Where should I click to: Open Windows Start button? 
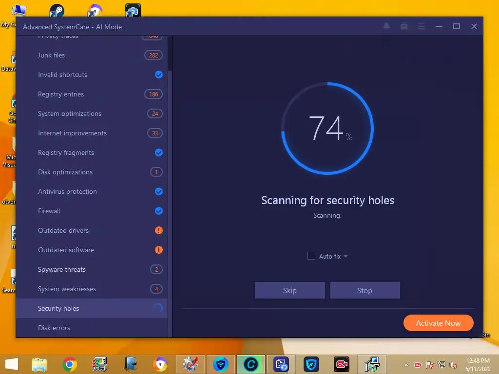click(x=12, y=364)
